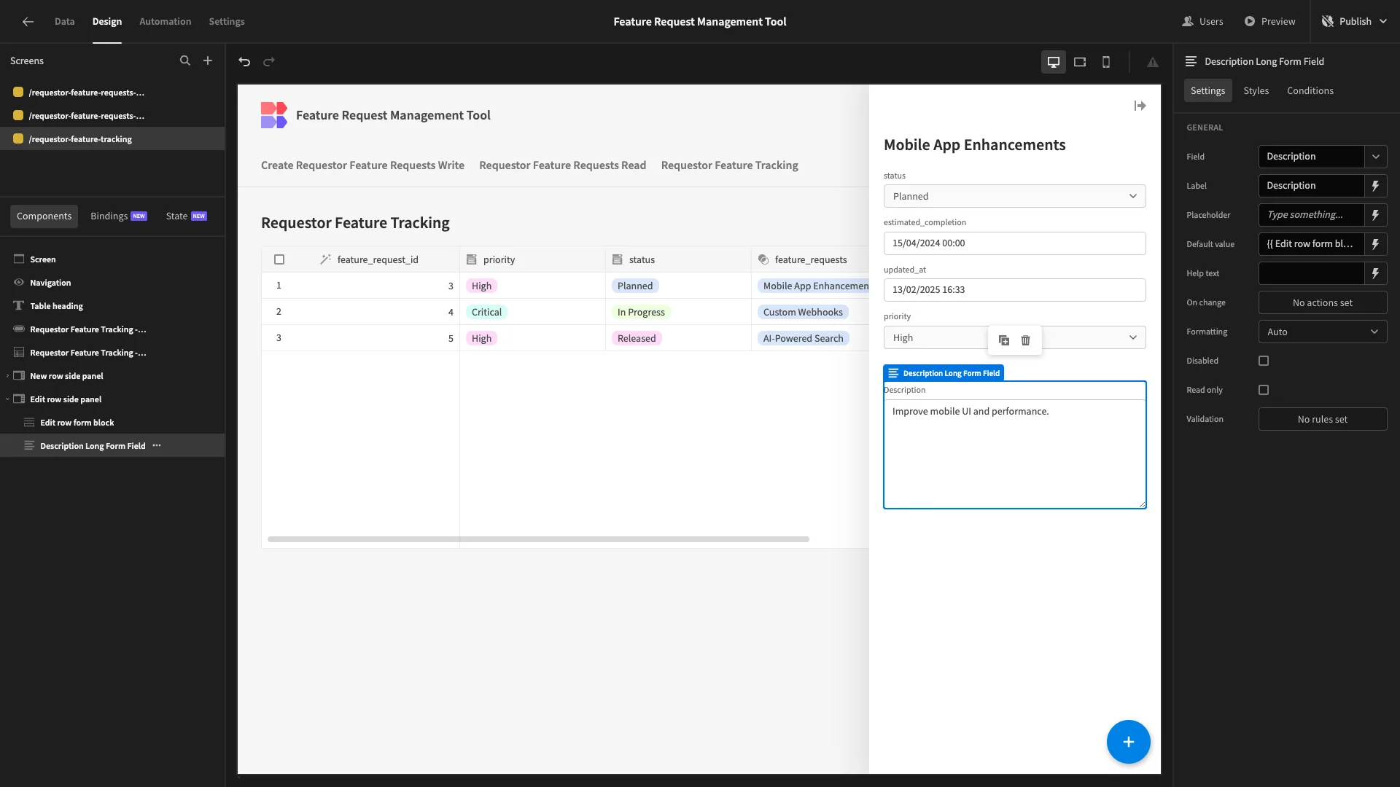Toggle the Read only checkbox
Screen dimensions: 1400x787
(x=1264, y=390)
